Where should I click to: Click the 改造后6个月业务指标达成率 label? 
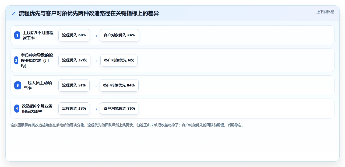[x=37, y=109]
